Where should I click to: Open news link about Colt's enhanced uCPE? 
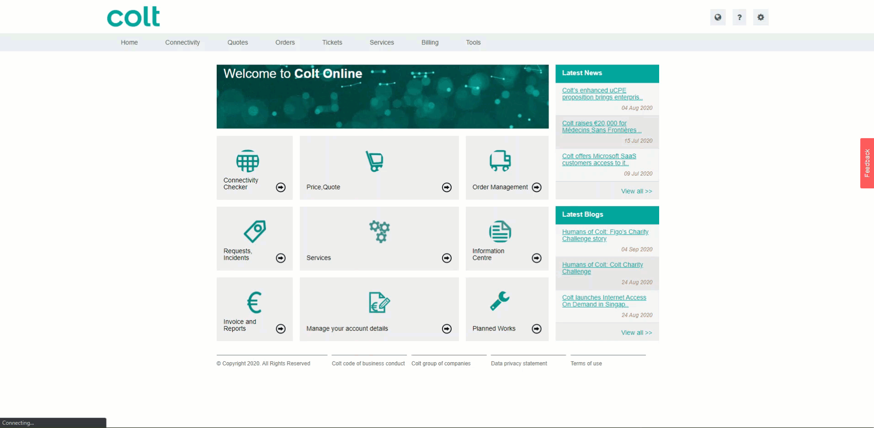tap(602, 94)
